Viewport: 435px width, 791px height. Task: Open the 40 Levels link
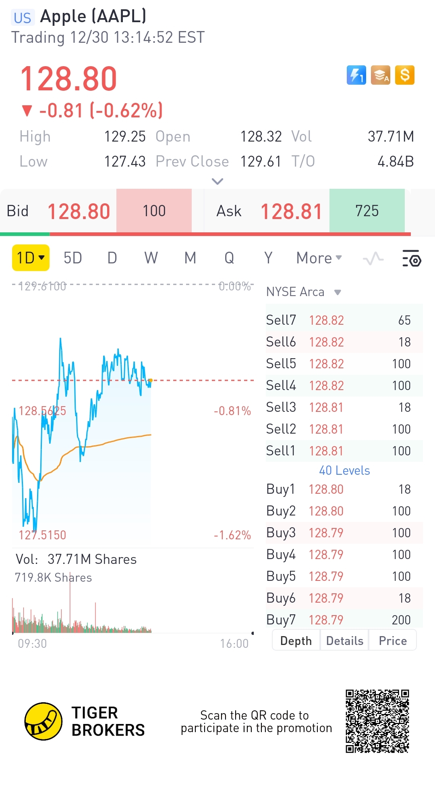tap(344, 470)
